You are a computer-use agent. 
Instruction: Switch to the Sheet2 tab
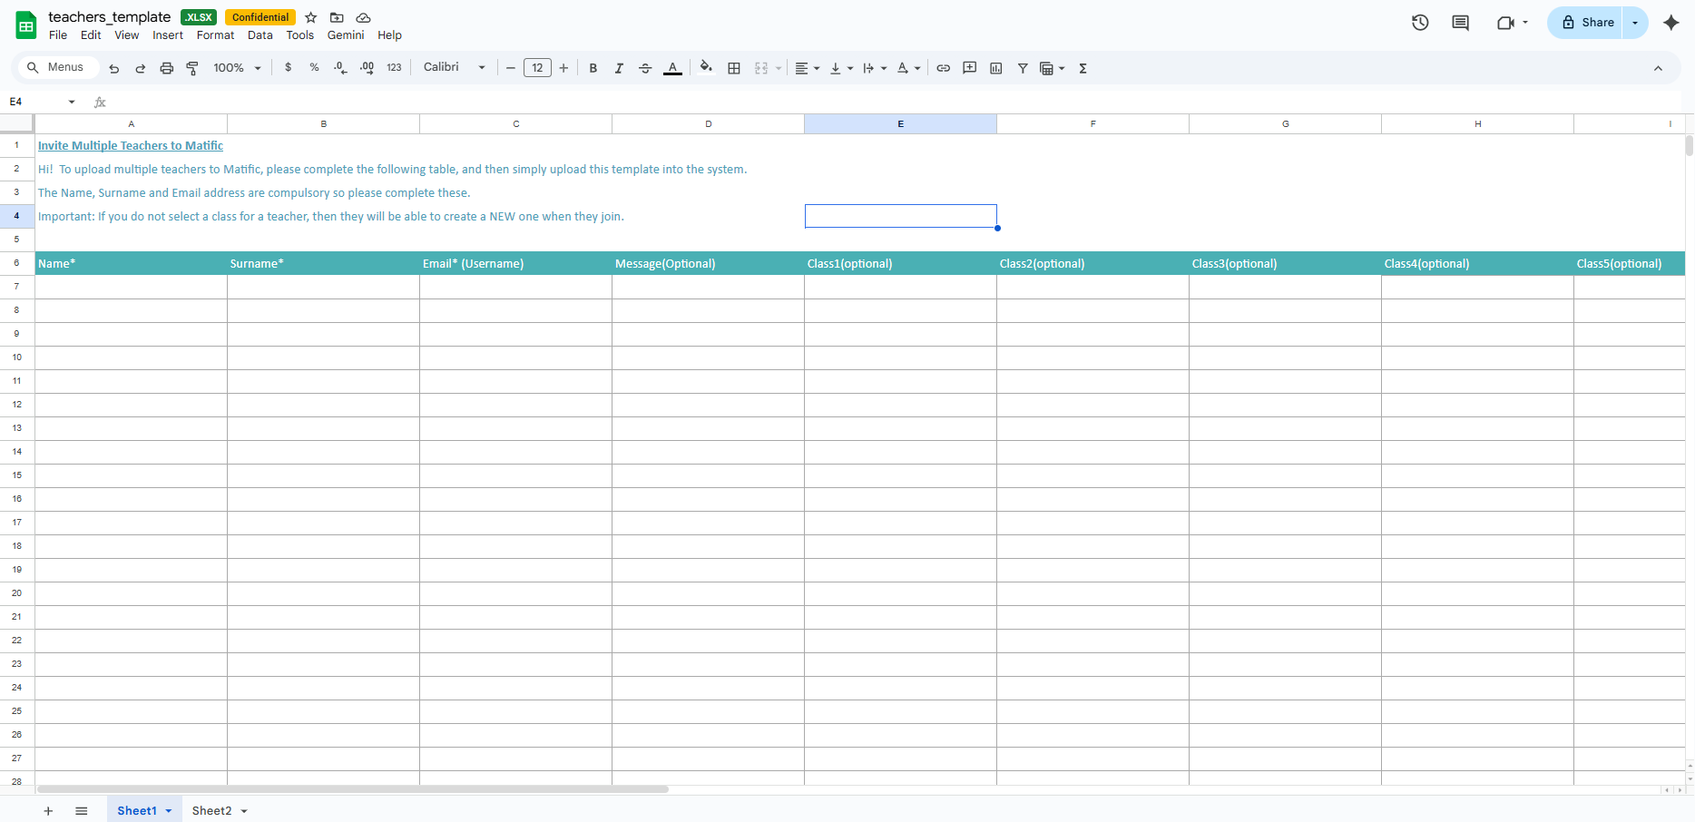click(x=211, y=811)
